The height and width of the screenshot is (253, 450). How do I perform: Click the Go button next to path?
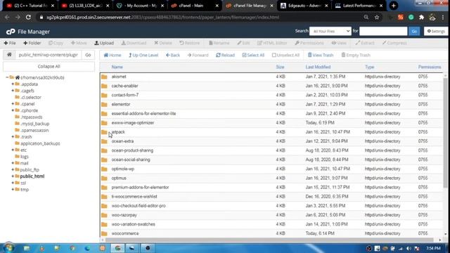click(88, 55)
